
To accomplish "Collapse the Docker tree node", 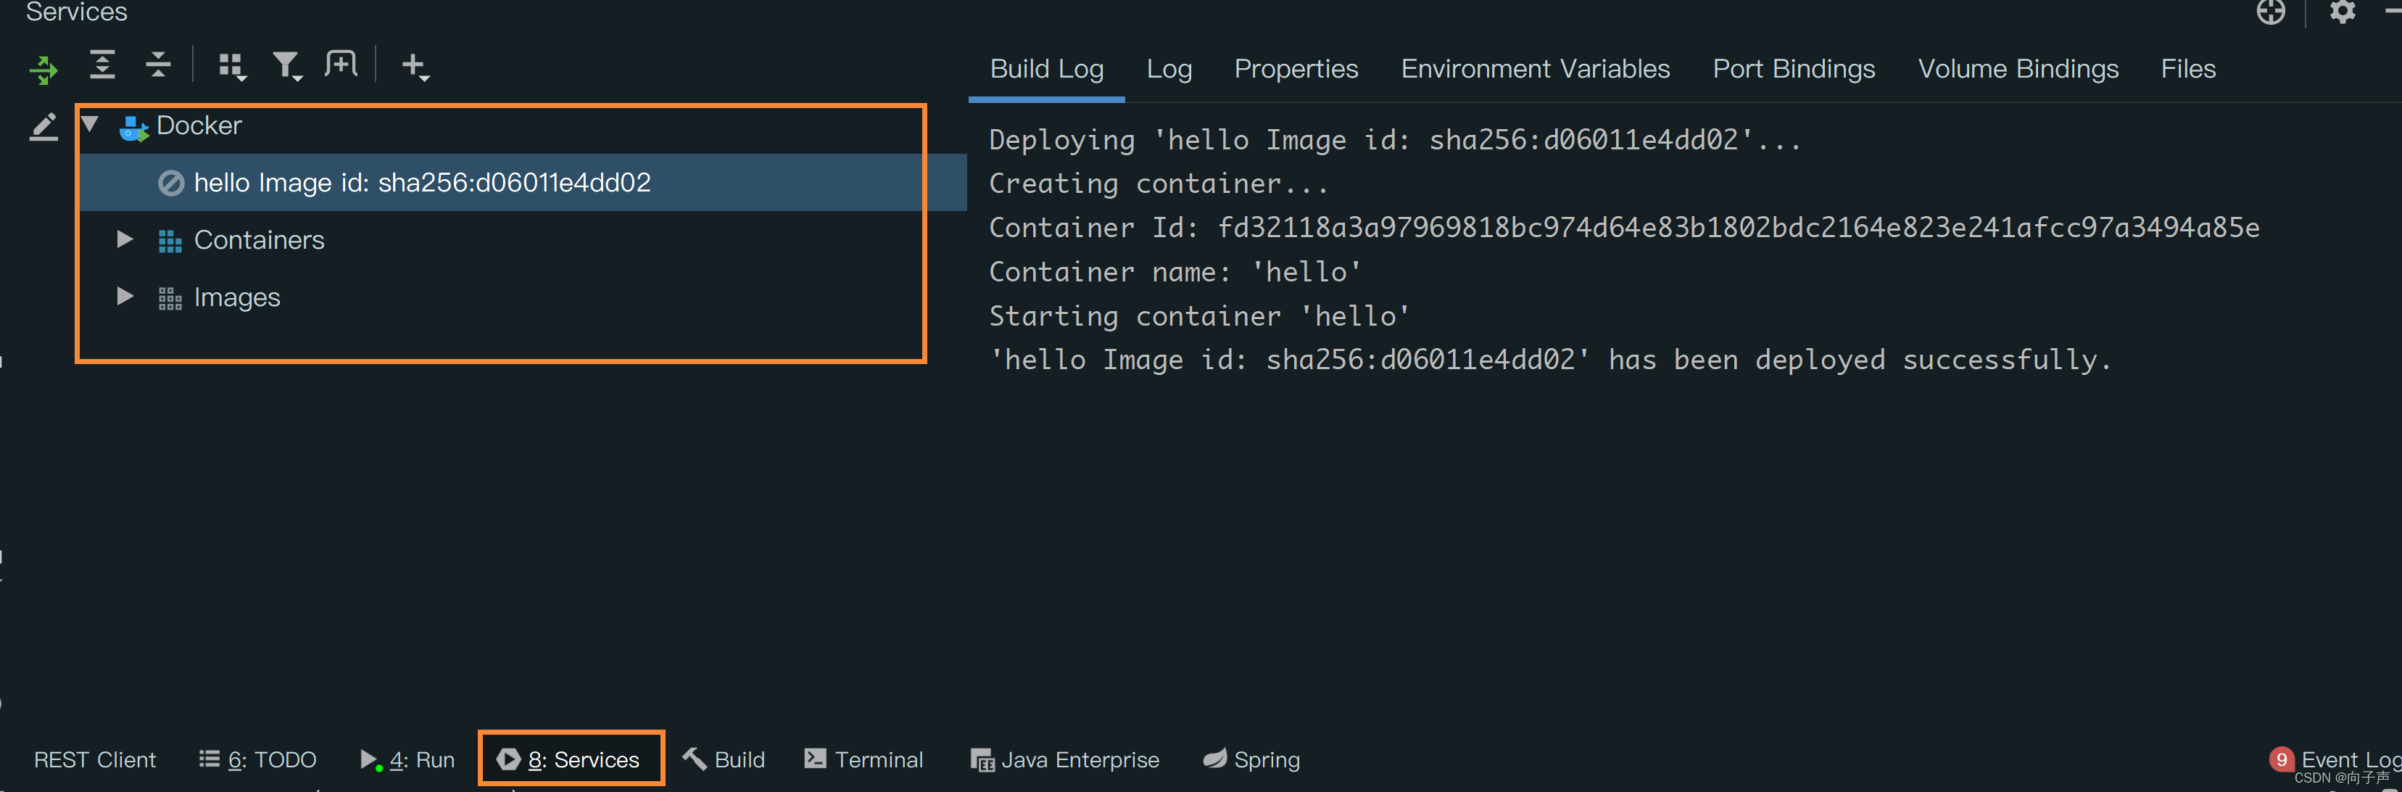I will (91, 124).
